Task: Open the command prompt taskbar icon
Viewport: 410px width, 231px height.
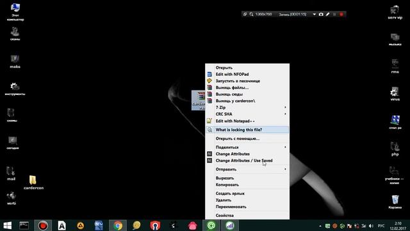Action: [x=24, y=225]
